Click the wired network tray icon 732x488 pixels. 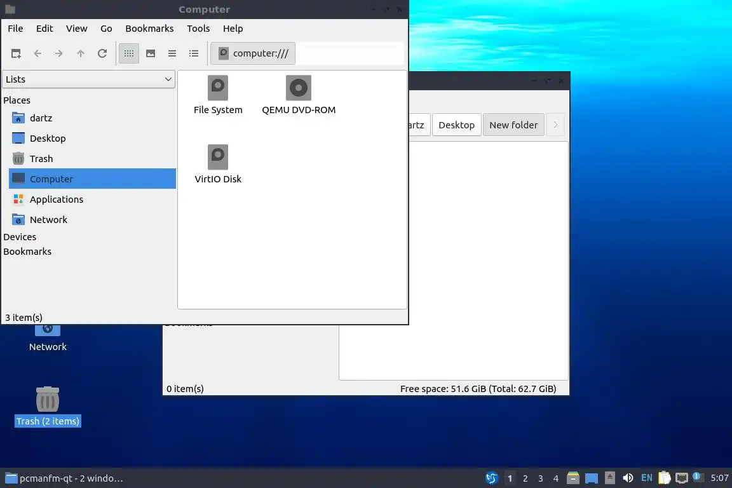click(x=682, y=478)
